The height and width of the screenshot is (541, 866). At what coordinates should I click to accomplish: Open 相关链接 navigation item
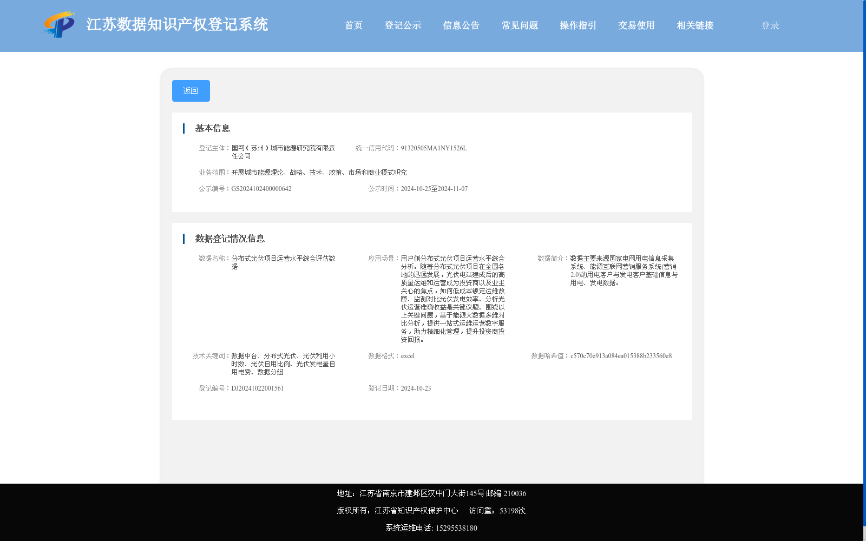(695, 25)
